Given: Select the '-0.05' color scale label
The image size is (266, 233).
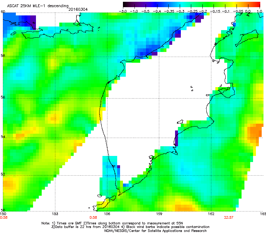Looking at the screenshot, I should (238, 11).
